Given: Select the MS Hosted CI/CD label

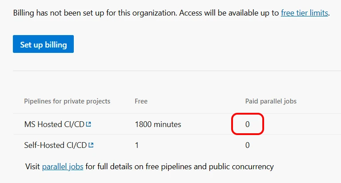Looking at the screenshot, I should [x=54, y=124].
